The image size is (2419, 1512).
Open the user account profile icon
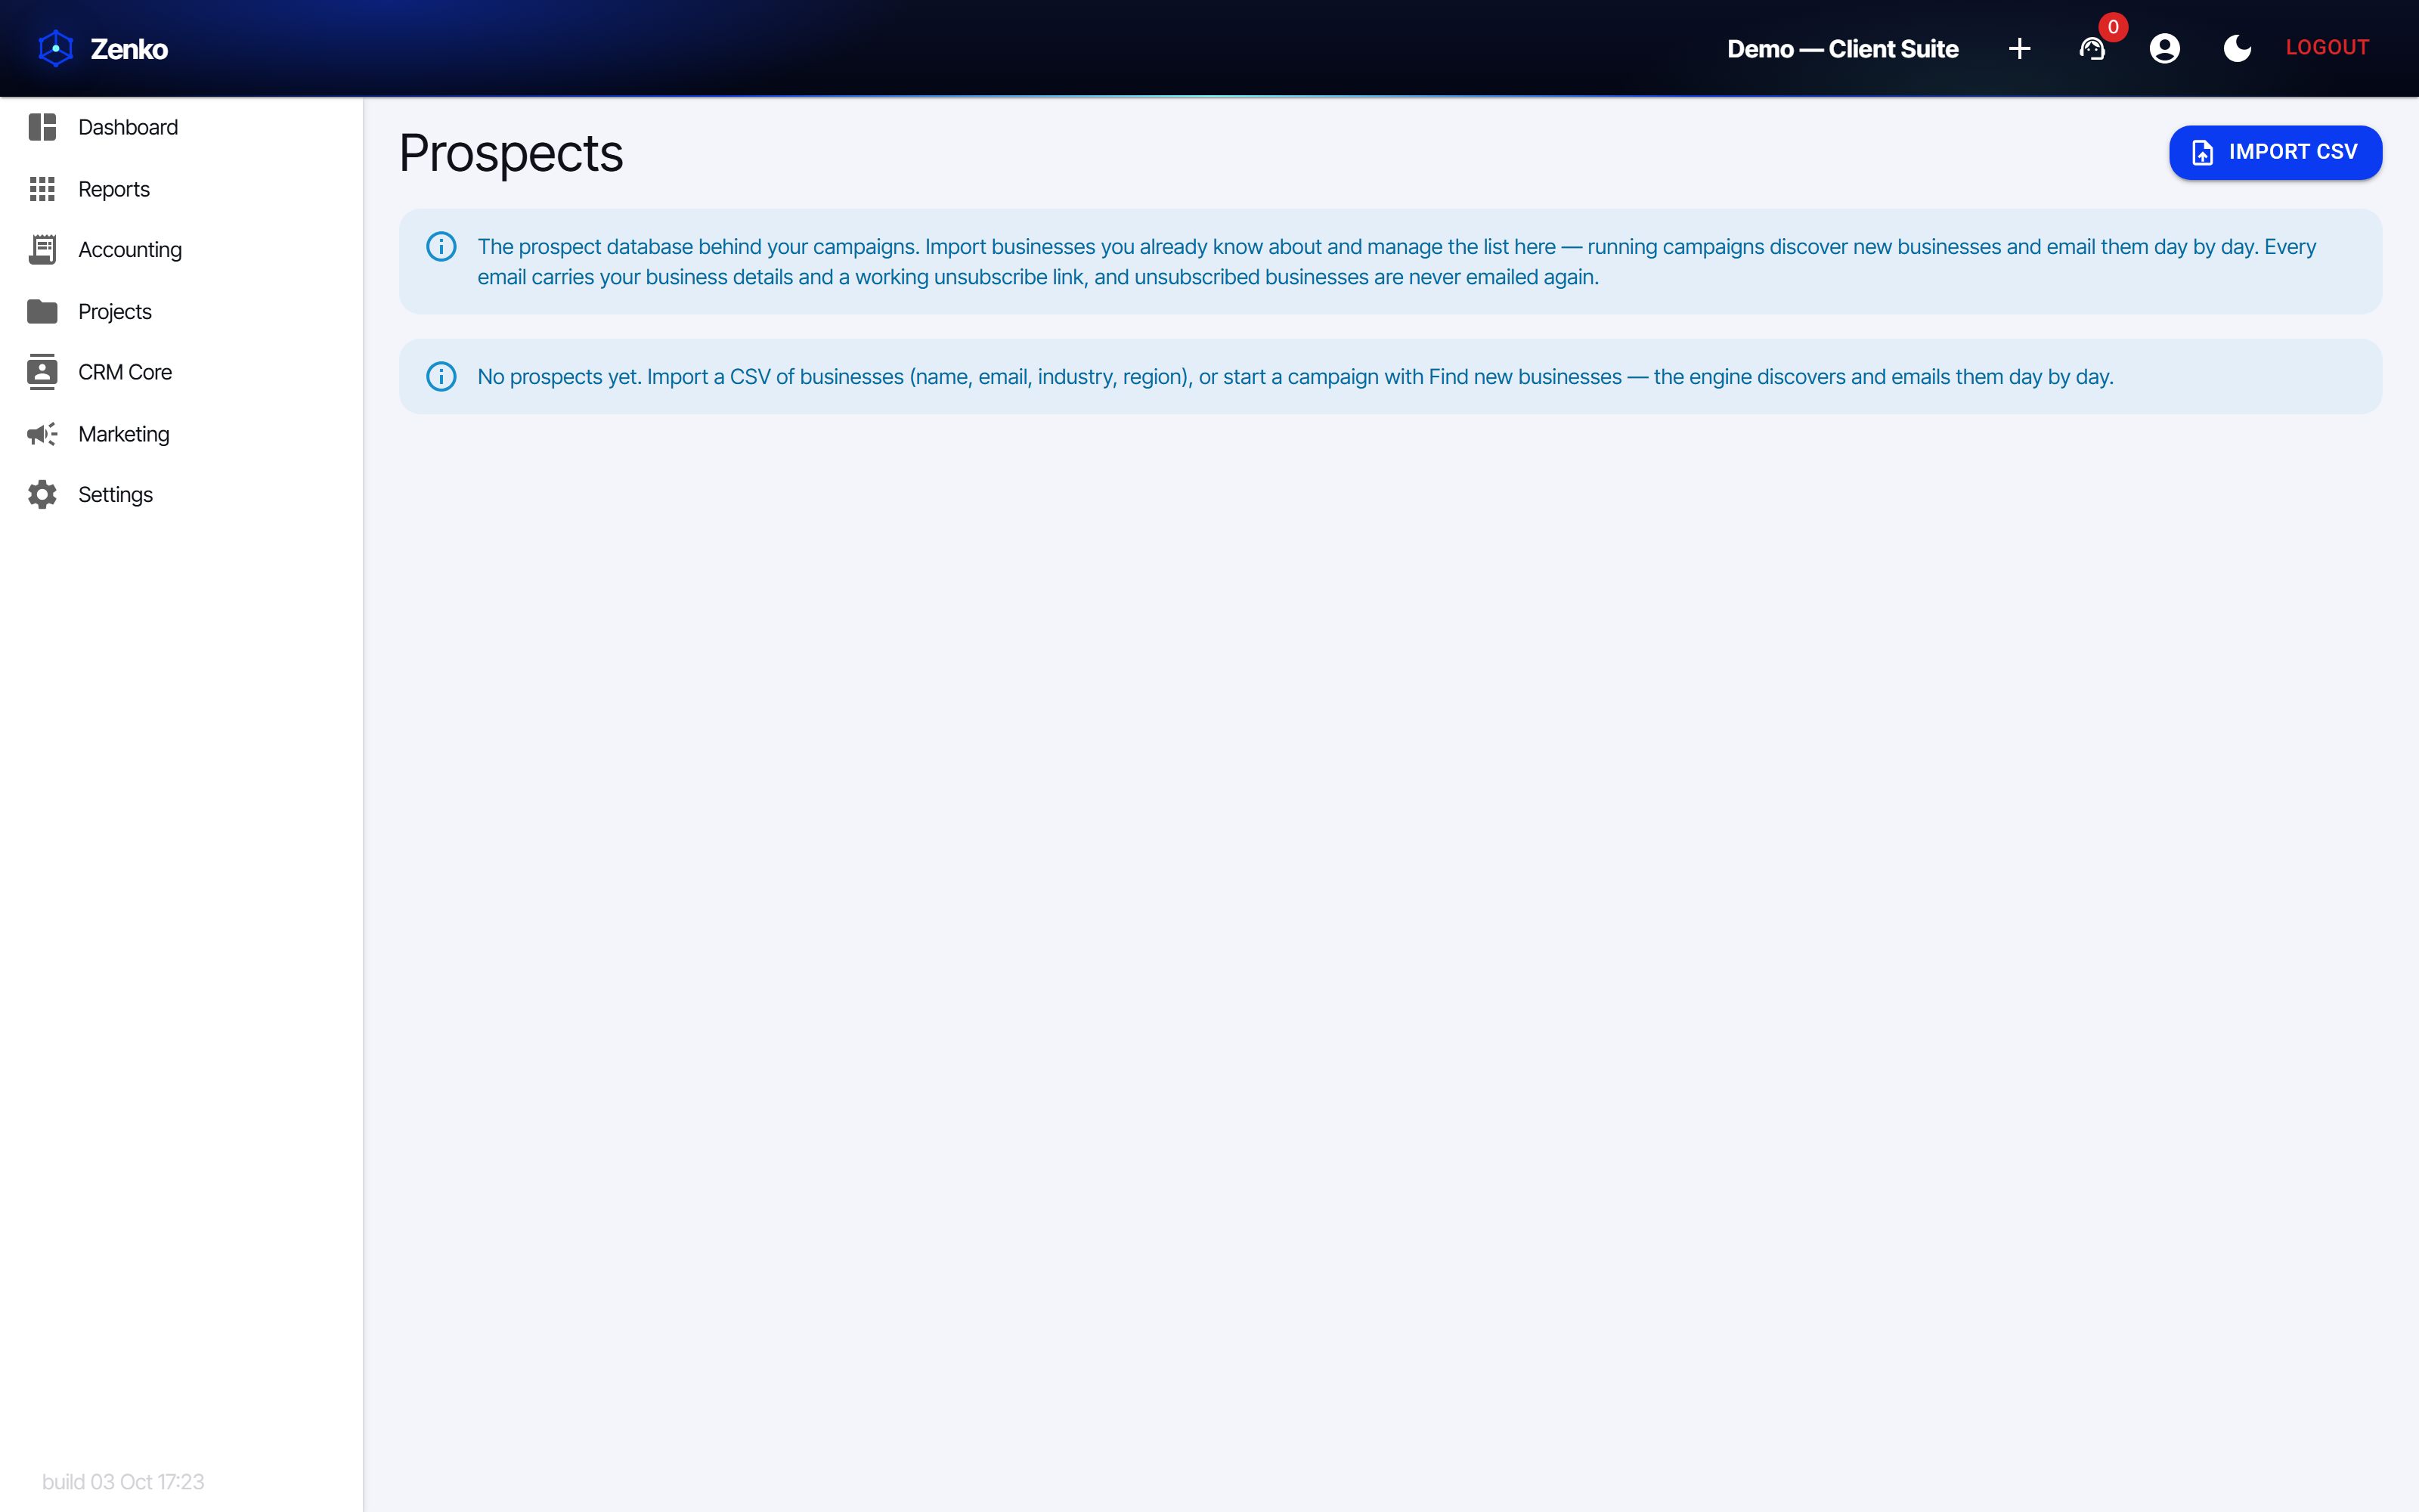click(x=2165, y=48)
